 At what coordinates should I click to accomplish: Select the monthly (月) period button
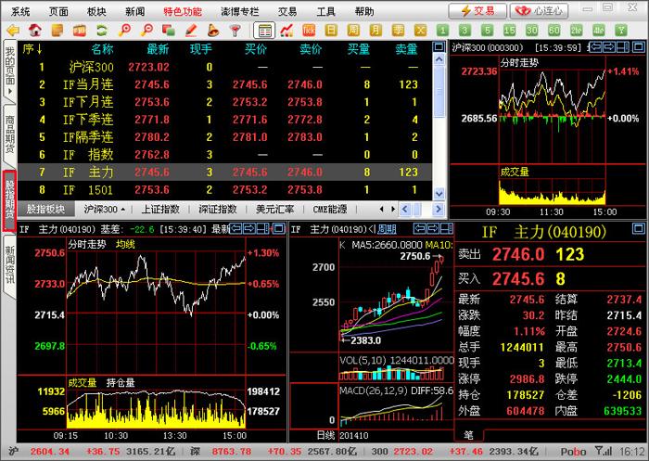[375, 31]
